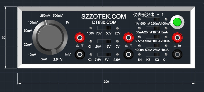Click the 200 width dimension label

click(x=106, y=82)
